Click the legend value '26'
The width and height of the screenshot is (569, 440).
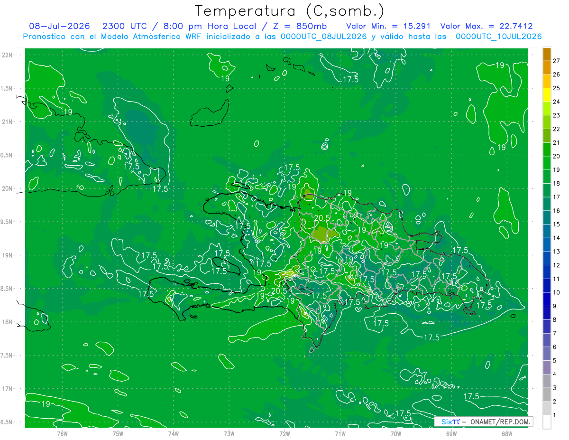click(x=557, y=75)
